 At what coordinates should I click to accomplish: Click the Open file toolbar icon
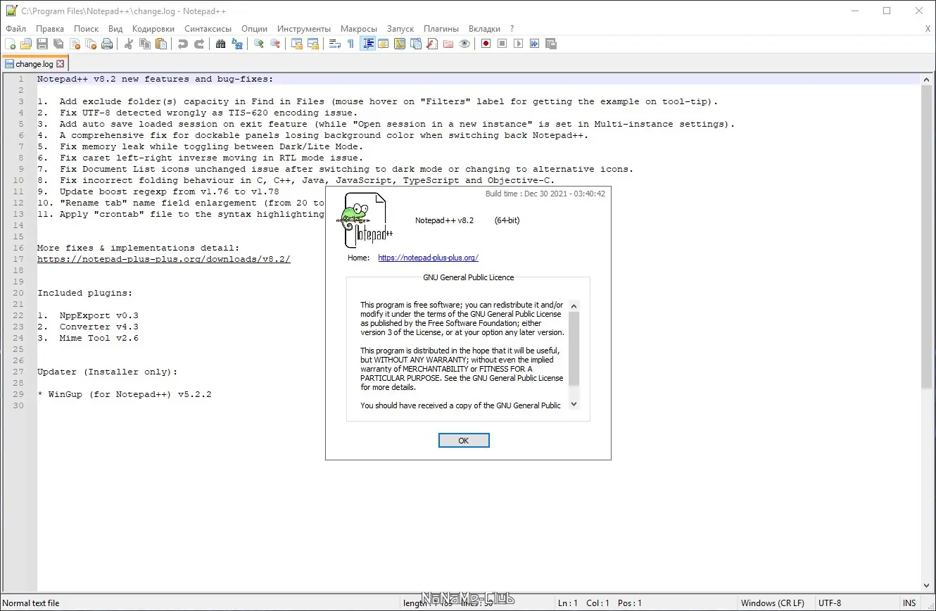[x=26, y=44]
